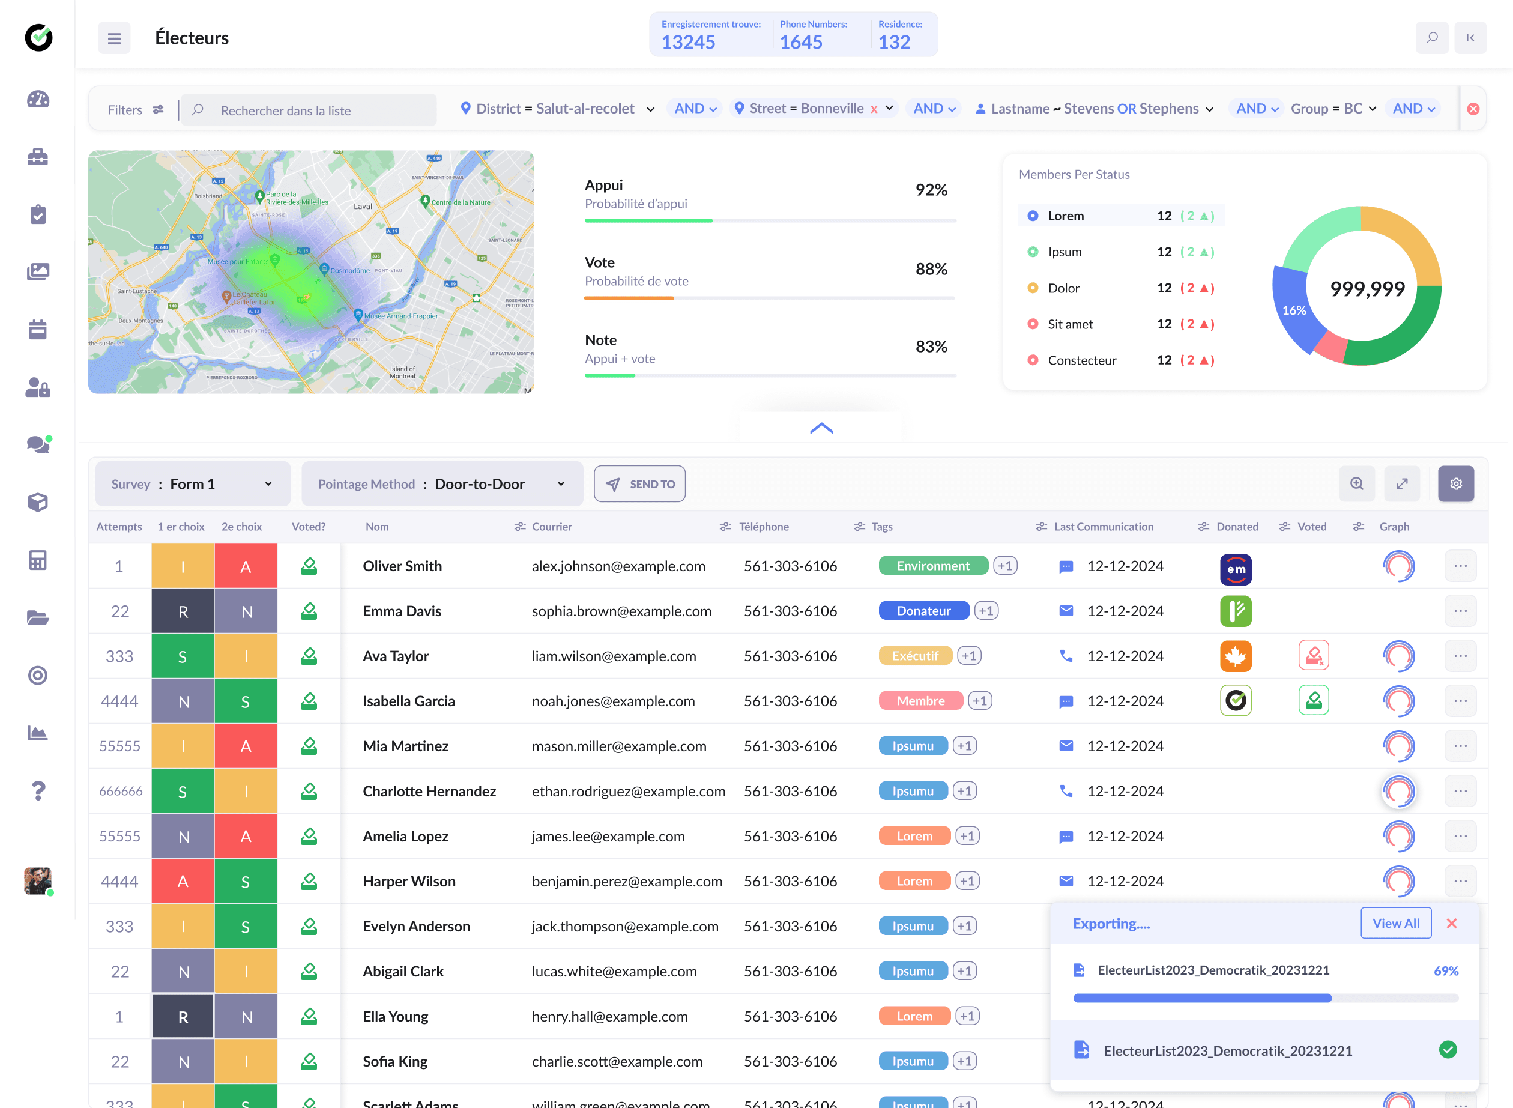Click the Appui probability progress bar
Viewport: 1513px width, 1108px height.
point(770,220)
